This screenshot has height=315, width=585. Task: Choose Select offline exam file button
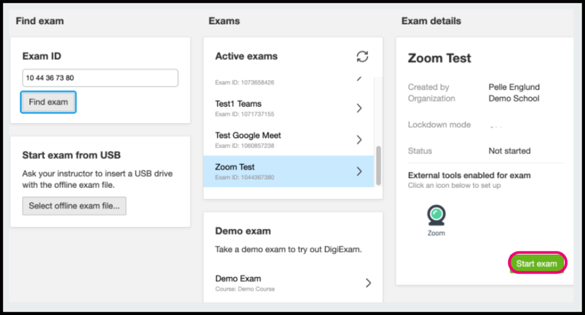click(x=74, y=206)
